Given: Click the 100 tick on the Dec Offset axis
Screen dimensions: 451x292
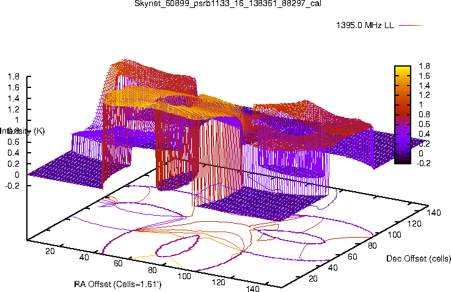Looking at the screenshot, I should click(x=394, y=235).
